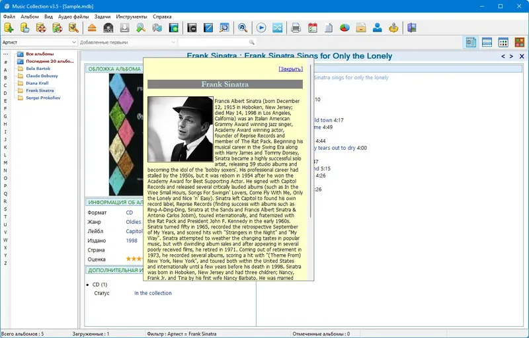Click the edit album pencil icon
The height and width of the screenshot is (338, 529).
click(208, 28)
